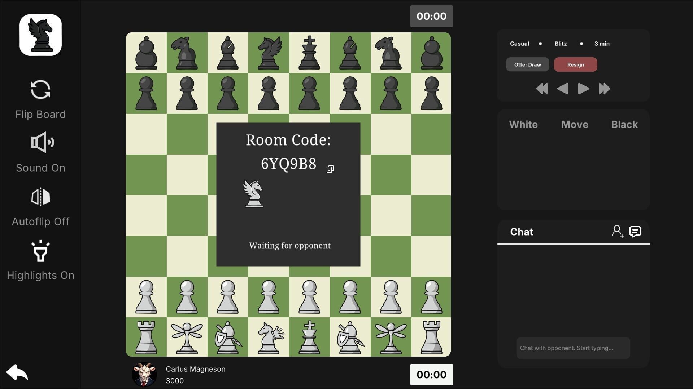Select the pegasus knight app logo
The width and height of the screenshot is (693, 389).
[40, 35]
